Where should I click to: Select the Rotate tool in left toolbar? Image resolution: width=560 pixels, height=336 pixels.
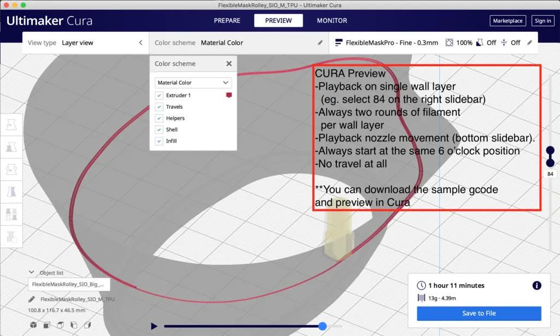point(11,169)
